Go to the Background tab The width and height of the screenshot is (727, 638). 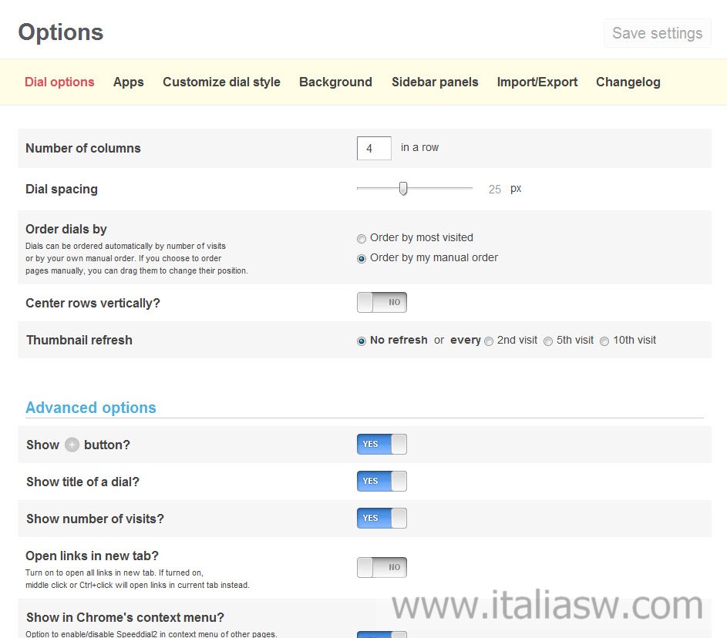[x=335, y=82]
